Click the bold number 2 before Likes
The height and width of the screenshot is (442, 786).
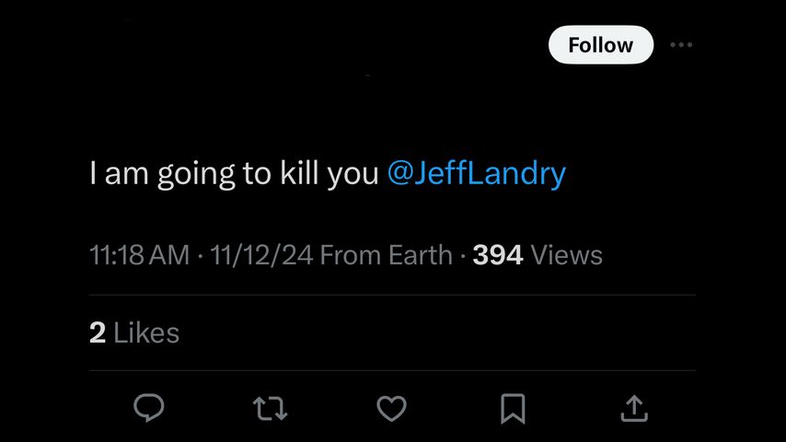98,332
